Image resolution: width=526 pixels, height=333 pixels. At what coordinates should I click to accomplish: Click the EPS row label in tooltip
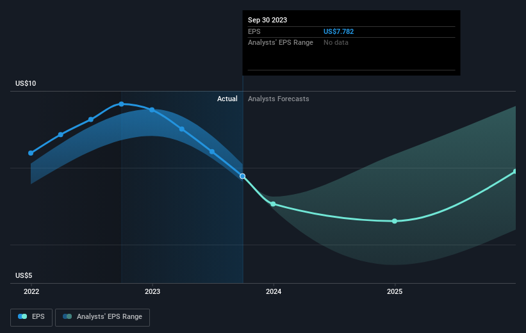pos(254,31)
